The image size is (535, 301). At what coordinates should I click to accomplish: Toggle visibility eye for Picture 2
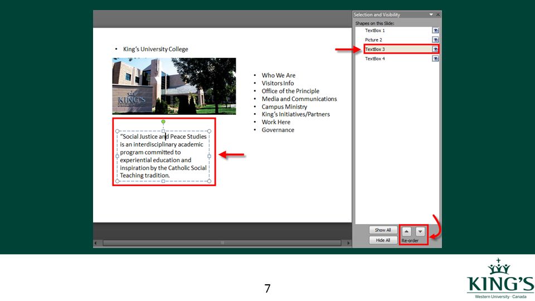435,40
